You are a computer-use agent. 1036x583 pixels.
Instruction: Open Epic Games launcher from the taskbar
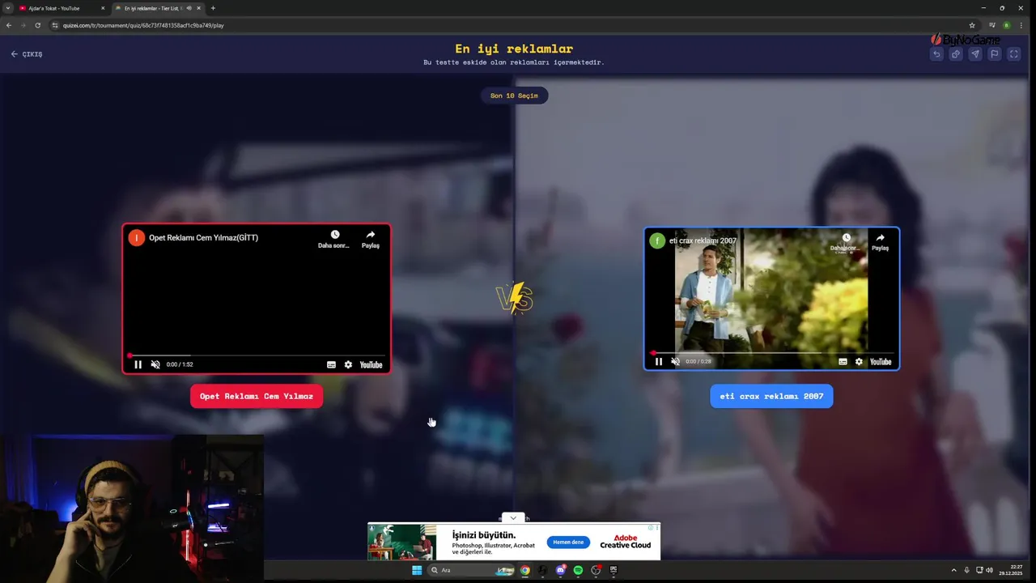coord(614,570)
